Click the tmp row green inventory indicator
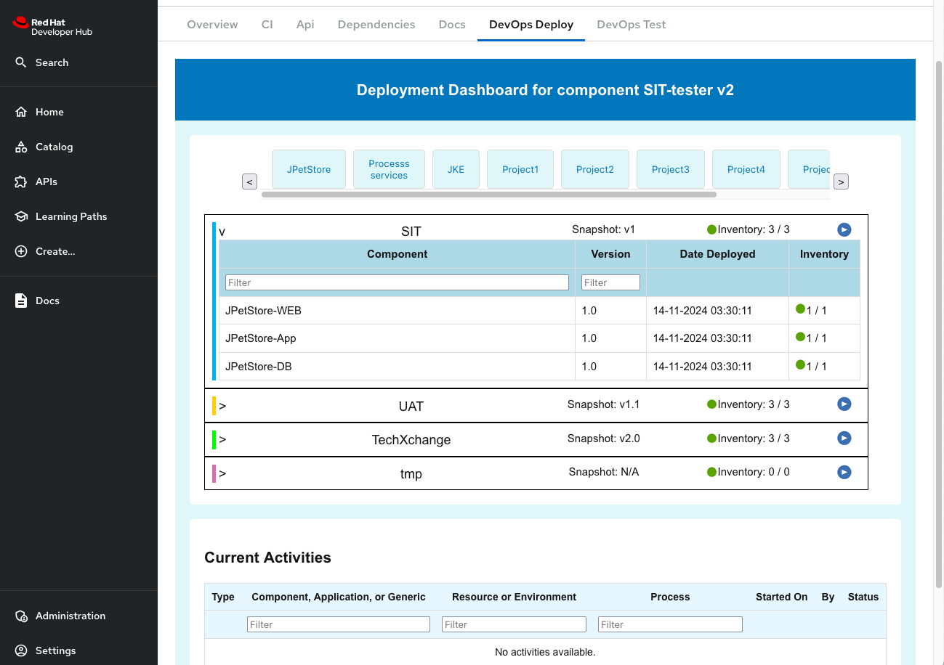Viewport: 944px width, 665px height. click(x=711, y=472)
